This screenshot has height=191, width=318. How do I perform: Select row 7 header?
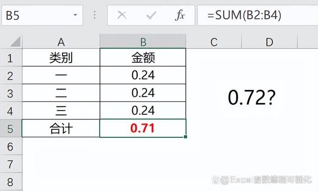point(10,164)
